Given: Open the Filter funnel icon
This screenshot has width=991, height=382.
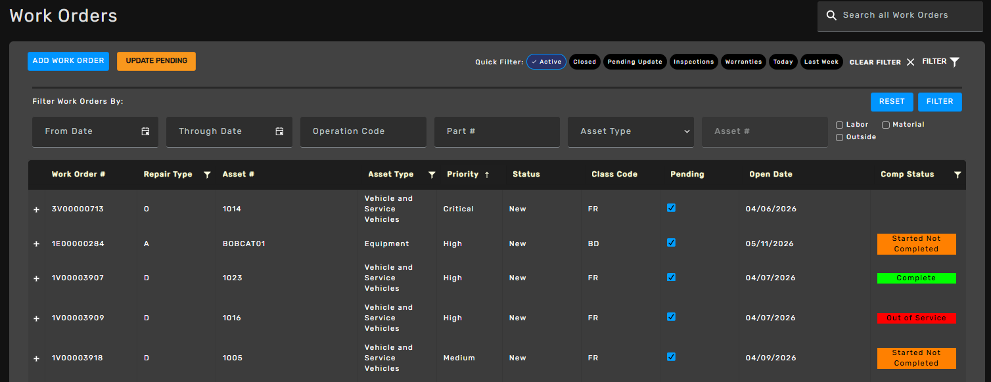Looking at the screenshot, I should tap(955, 62).
